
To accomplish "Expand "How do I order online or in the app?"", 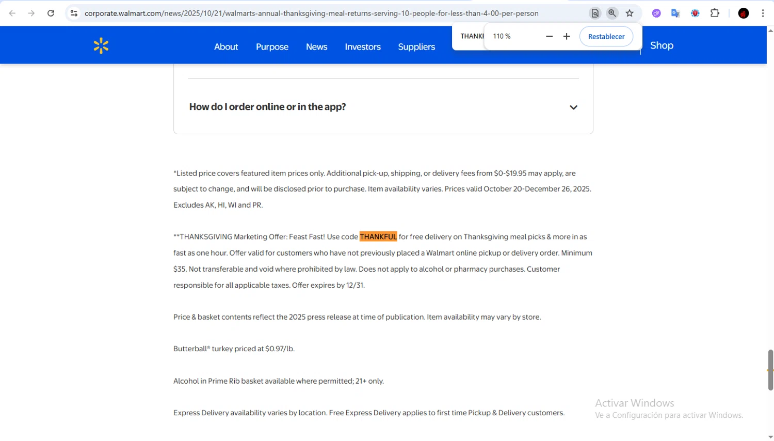I will [383, 107].
